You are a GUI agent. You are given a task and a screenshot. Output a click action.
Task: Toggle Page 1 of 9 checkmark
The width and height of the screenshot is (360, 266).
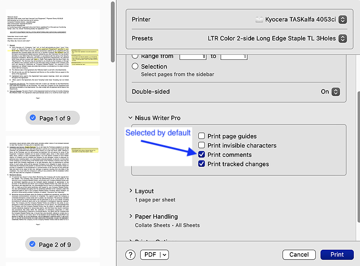pyautogui.click(x=33, y=117)
